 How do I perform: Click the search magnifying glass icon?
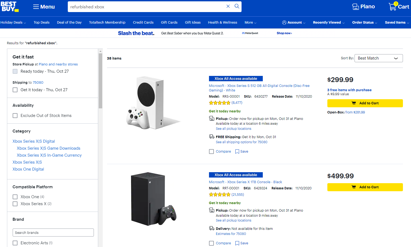click(237, 6)
